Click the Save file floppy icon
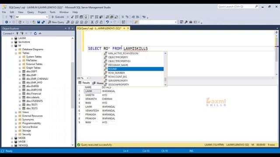The width and height of the screenshot is (280, 157). (38, 22)
